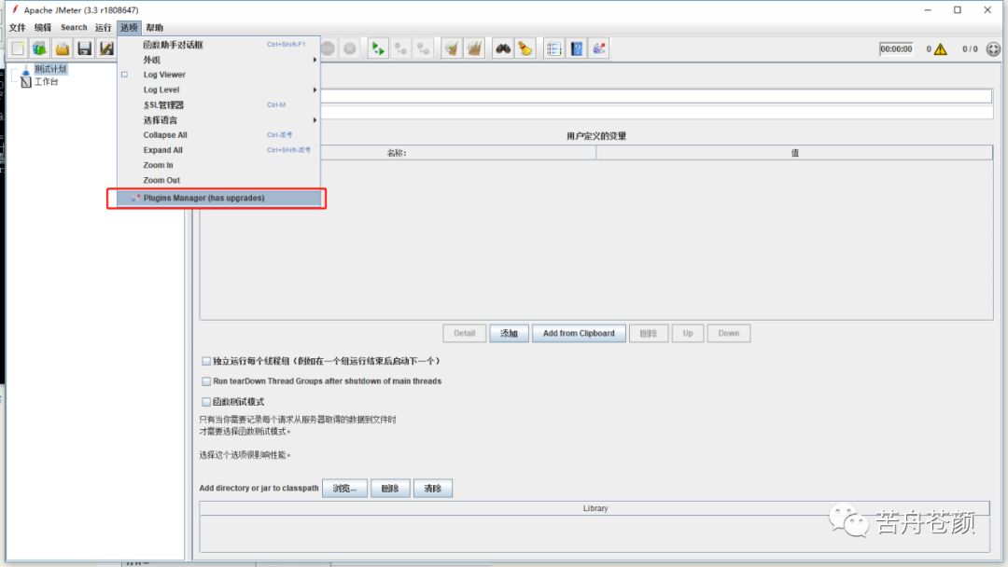
Task: Click the Search binoculars icon
Action: [x=503, y=48]
